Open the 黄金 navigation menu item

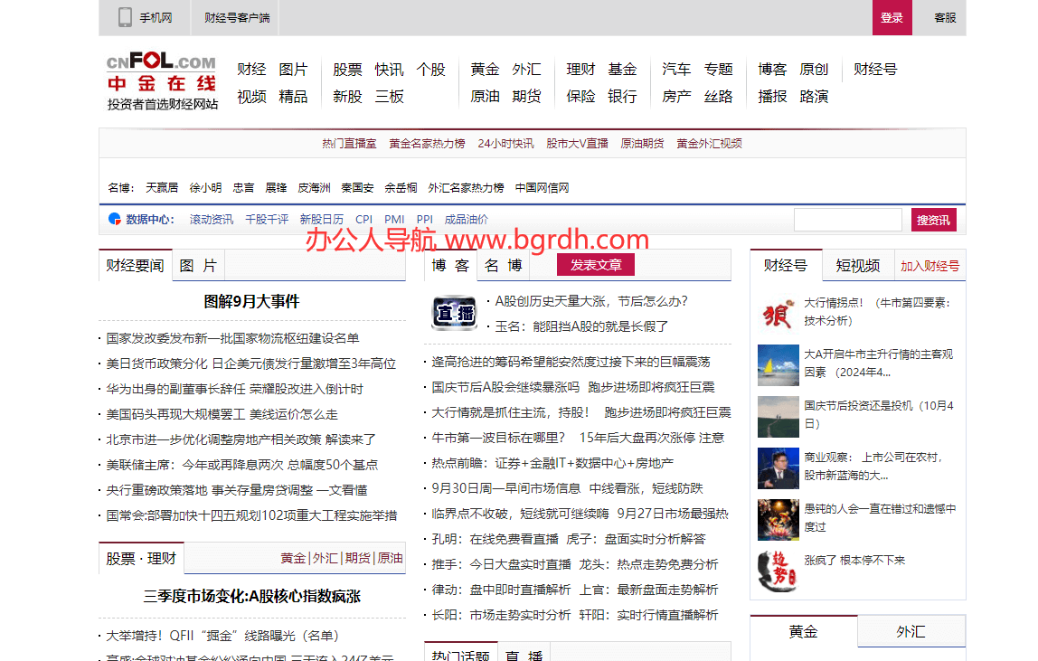tap(485, 68)
